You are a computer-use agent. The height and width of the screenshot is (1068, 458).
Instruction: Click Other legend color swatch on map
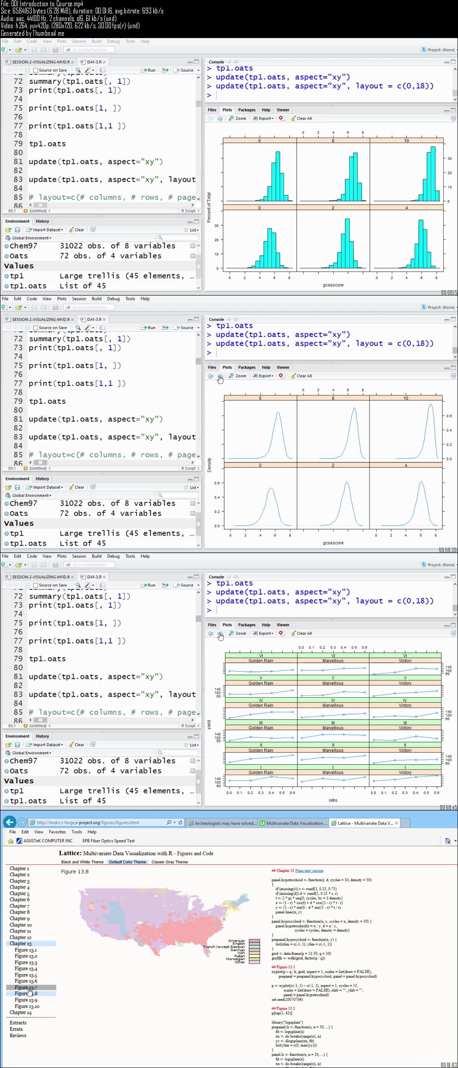[254, 962]
